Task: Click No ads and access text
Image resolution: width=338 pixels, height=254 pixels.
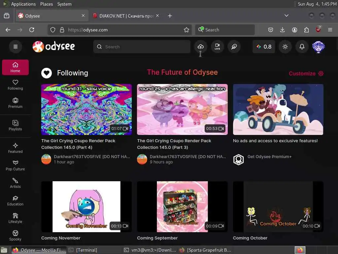Action: point(275,141)
